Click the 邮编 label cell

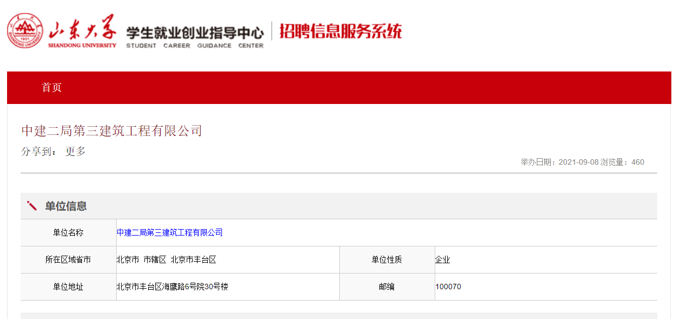coord(387,287)
